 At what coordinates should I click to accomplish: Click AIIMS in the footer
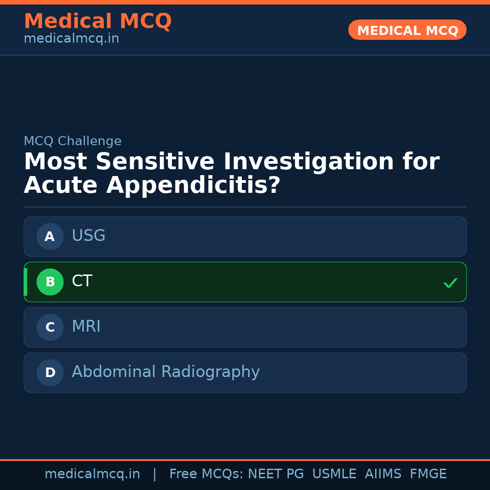click(383, 474)
